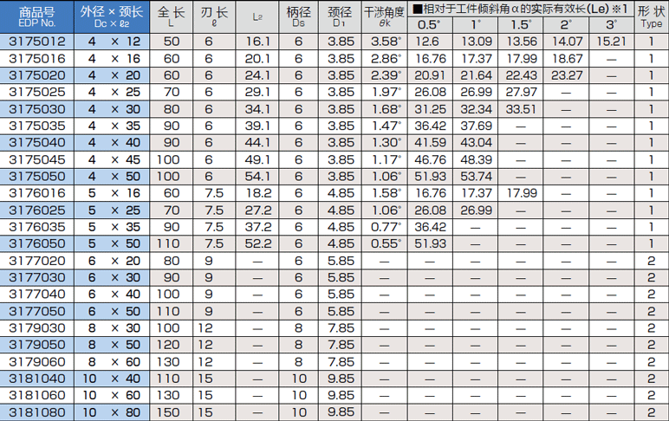Click the 15.21 effective length value

point(612,42)
